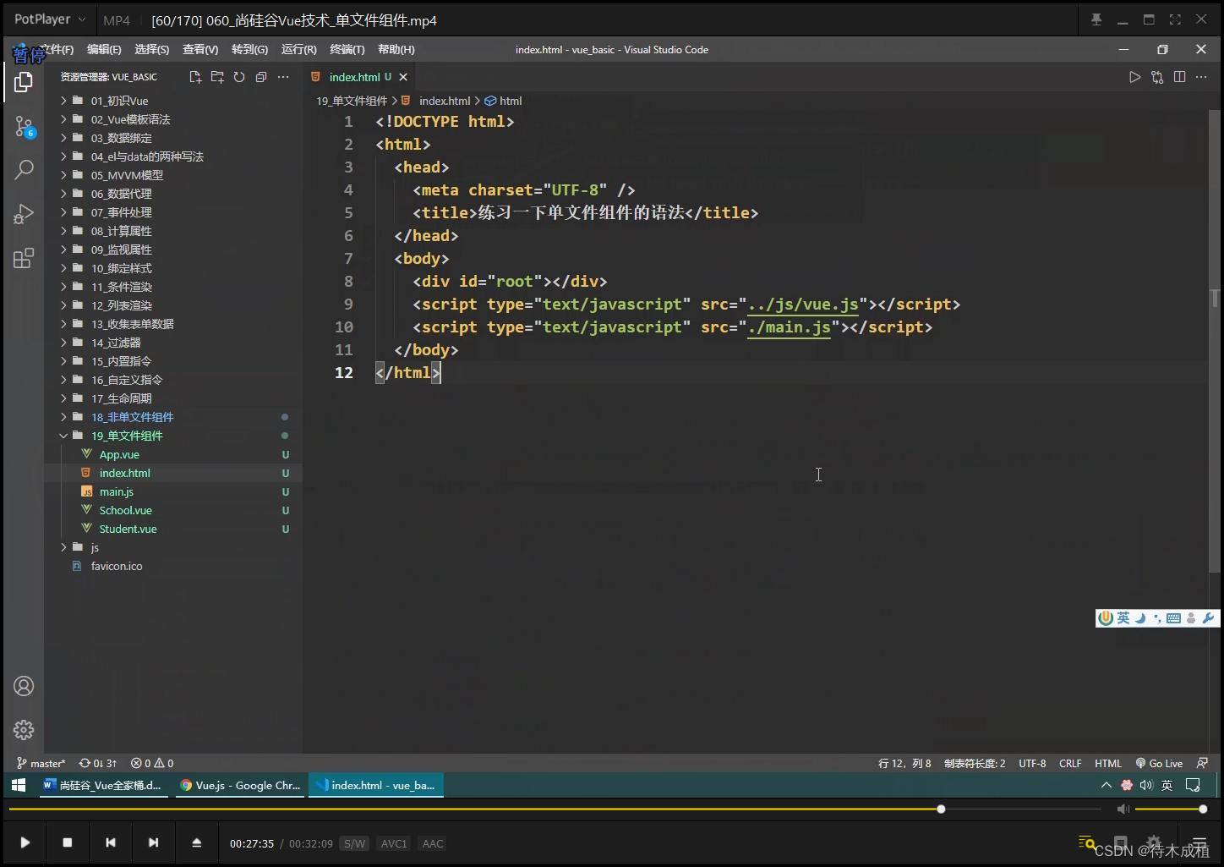
Task: Open main.js in the explorer
Action: pyautogui.click(x=173, y=491)
